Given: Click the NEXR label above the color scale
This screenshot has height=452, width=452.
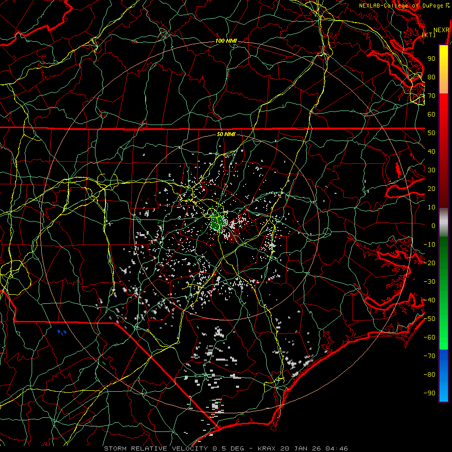Looking at the screenshot, I should point(441,30).
